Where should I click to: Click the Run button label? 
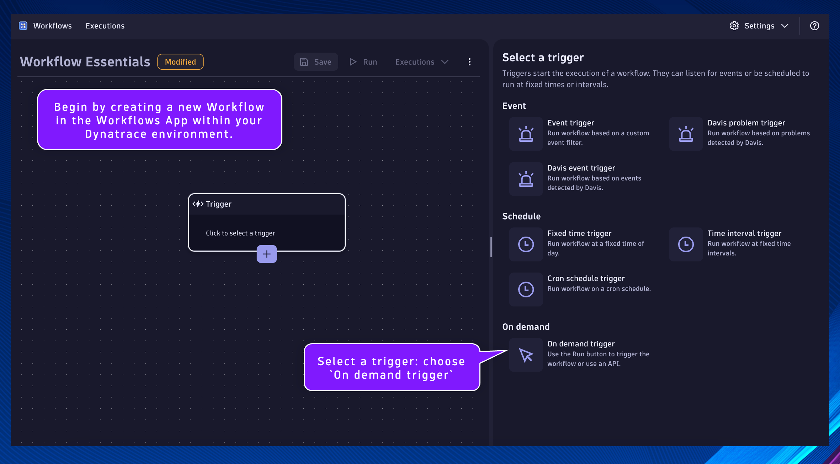(370, 62)
